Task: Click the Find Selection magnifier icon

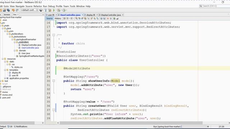Action: click(77, 18)
